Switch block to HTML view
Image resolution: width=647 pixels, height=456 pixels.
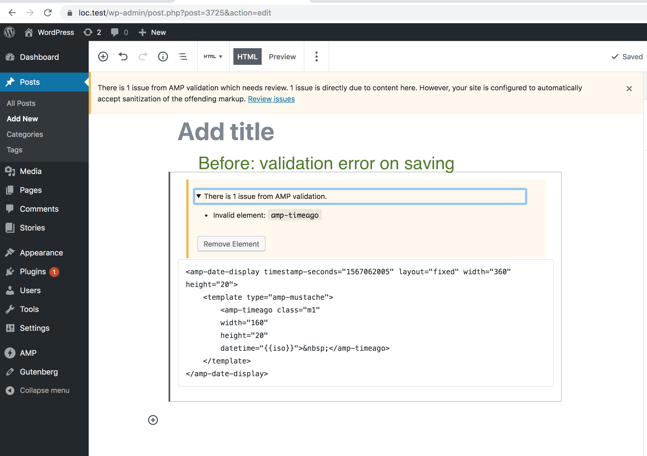[247, 57]
